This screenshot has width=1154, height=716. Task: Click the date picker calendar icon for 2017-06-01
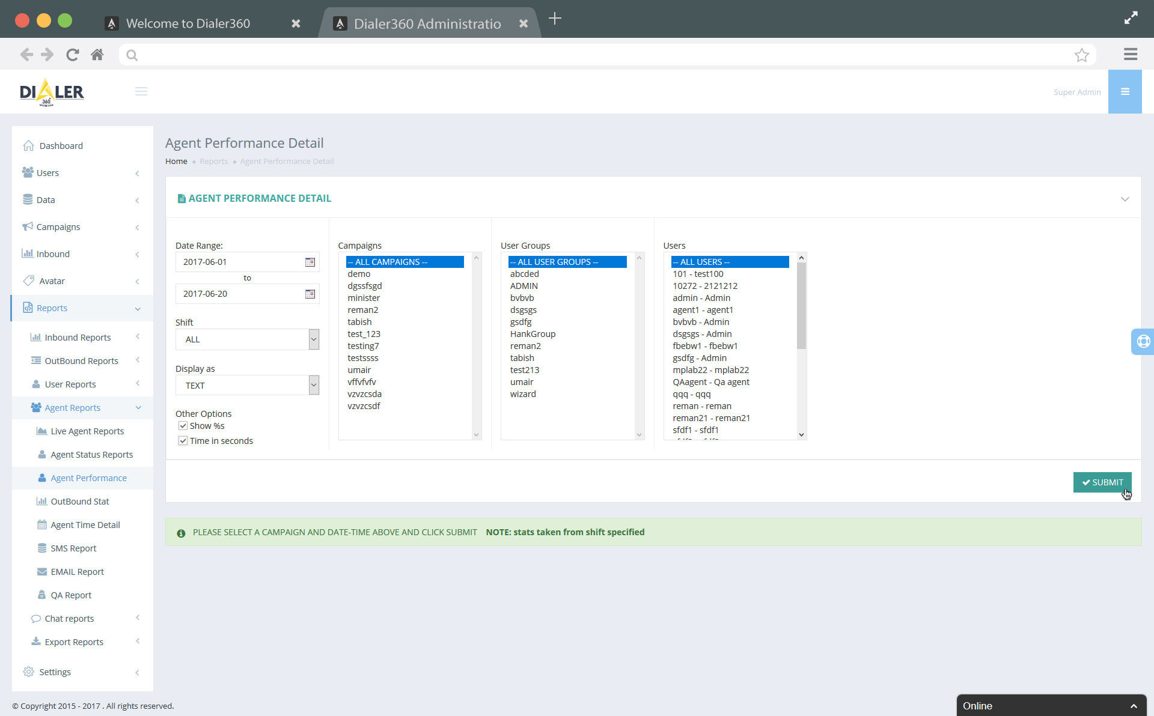coord(310,262)
